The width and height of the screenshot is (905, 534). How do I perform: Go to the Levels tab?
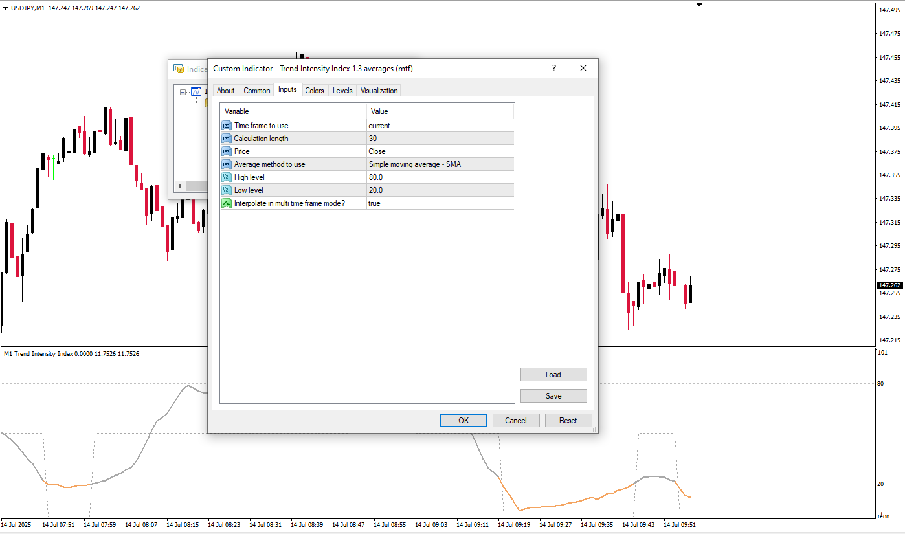click(x=342, y=91)
